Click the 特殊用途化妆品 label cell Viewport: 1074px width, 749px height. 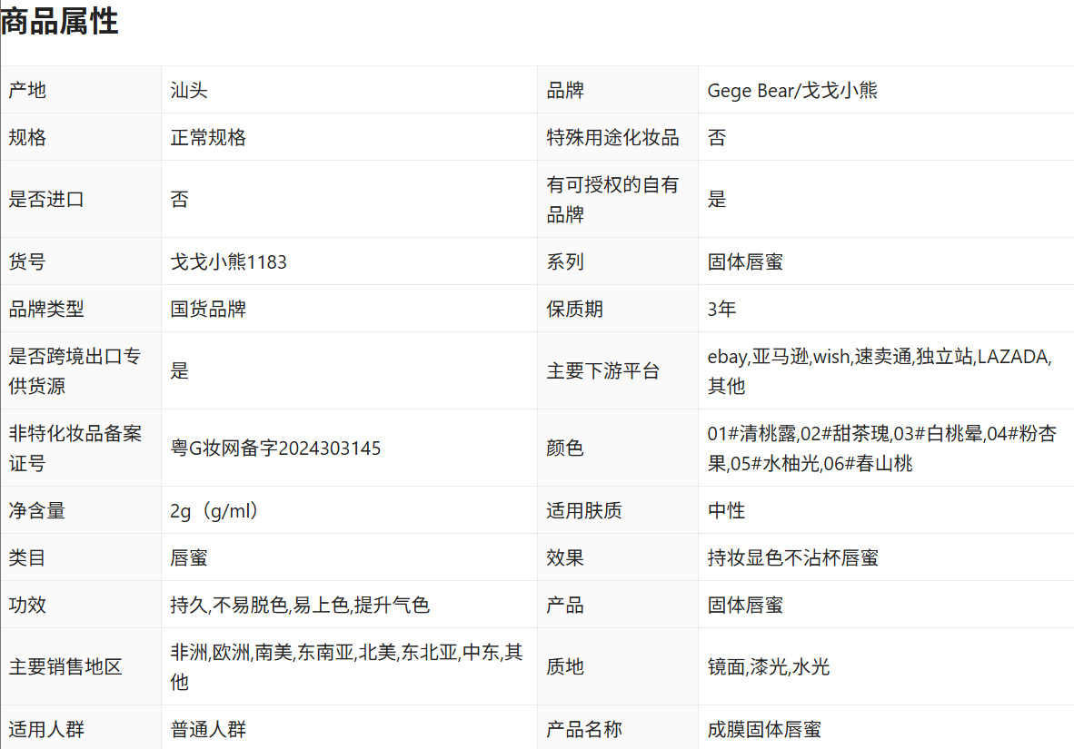[x=612, y=138]
